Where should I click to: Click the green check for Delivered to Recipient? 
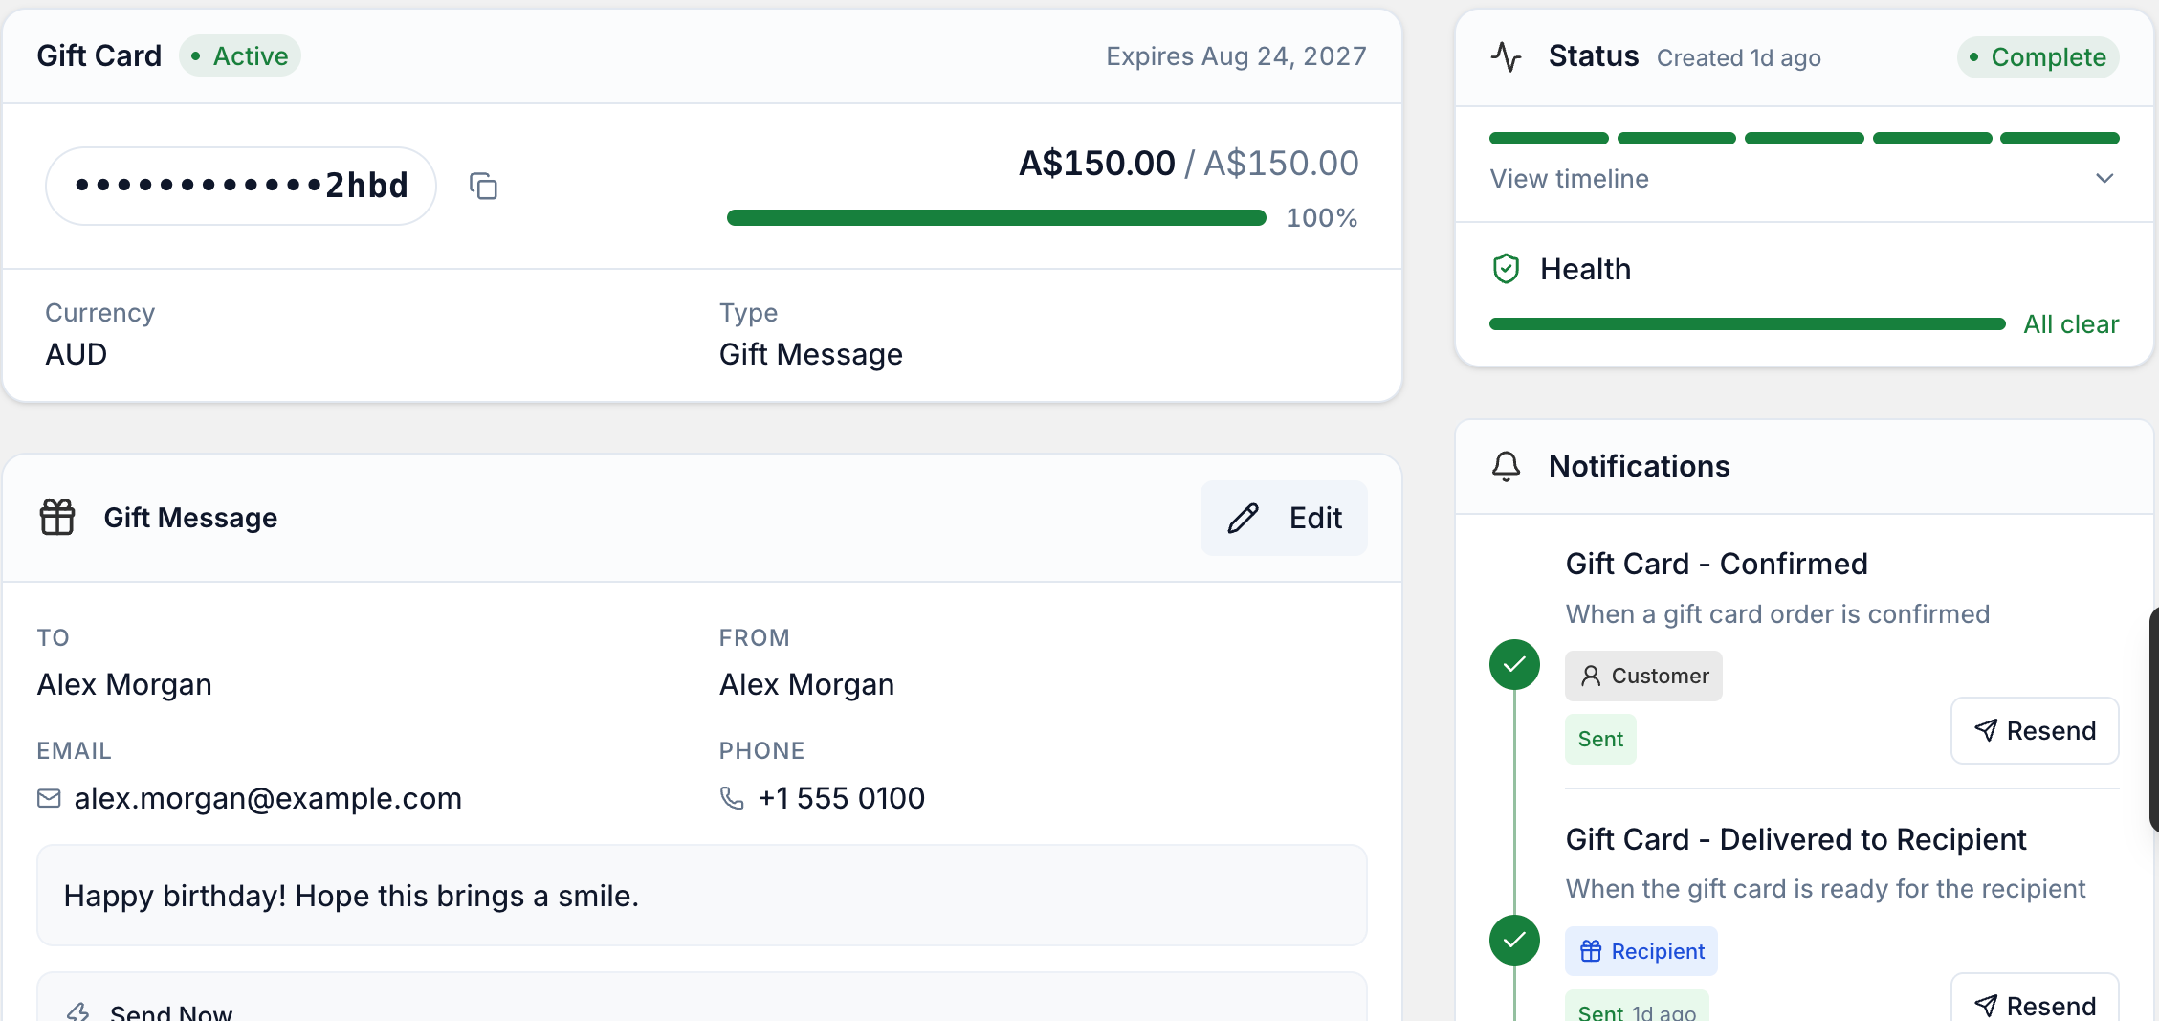(x=1514, y=940)
